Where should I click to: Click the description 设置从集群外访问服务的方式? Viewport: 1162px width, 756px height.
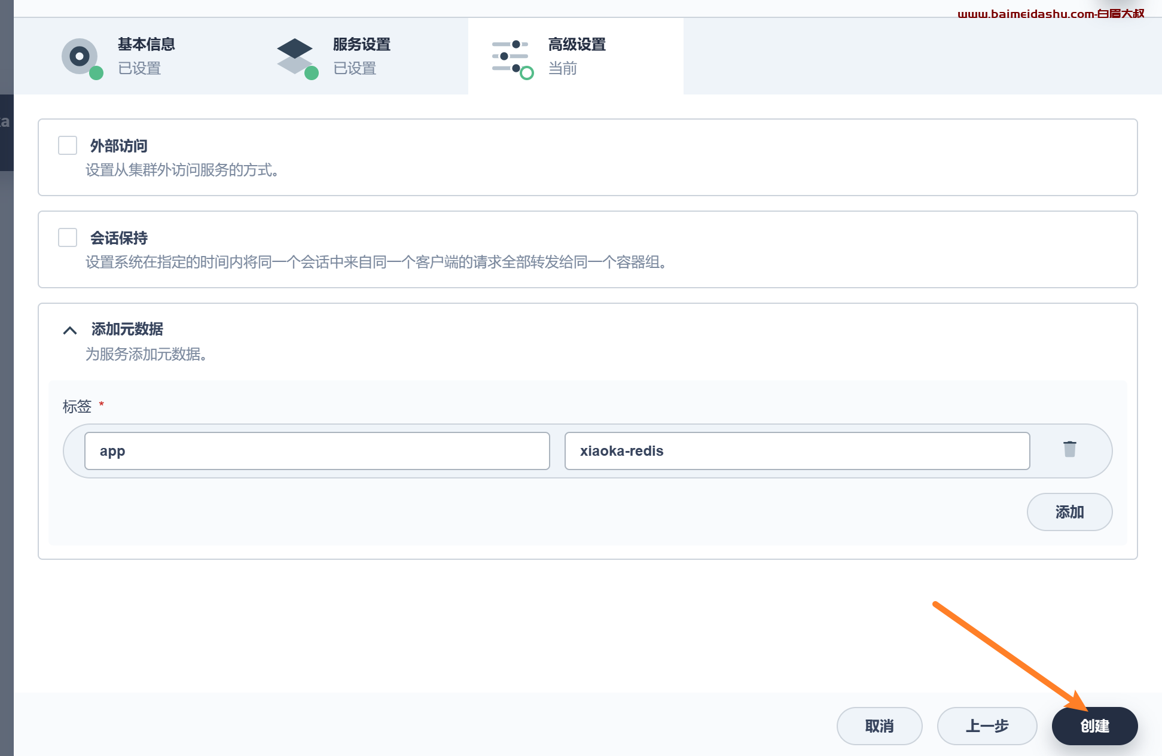[182, 170]
